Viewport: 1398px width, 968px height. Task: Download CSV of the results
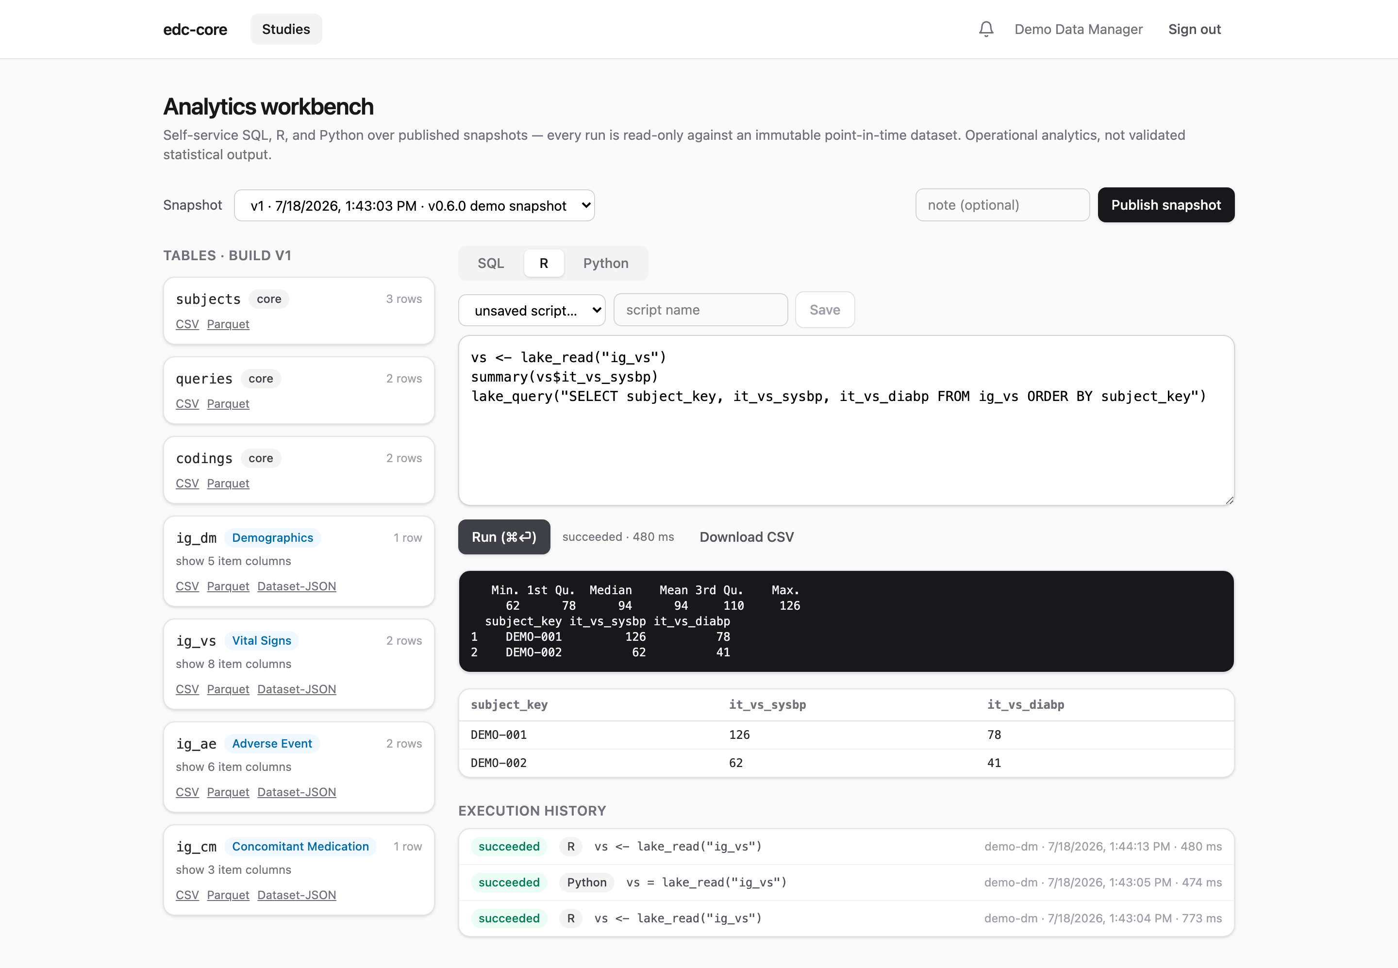pos(747,537)
